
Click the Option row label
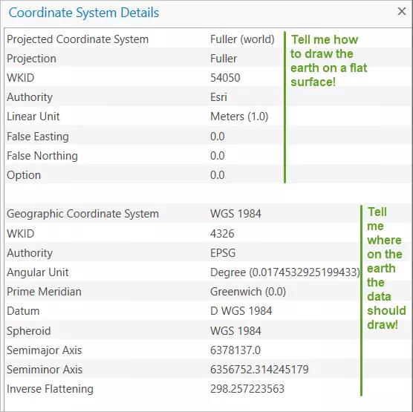24,175
